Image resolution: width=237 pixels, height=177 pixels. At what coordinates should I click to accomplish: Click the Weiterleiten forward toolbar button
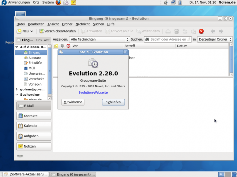pyautogui.click(x=148, y=31)
